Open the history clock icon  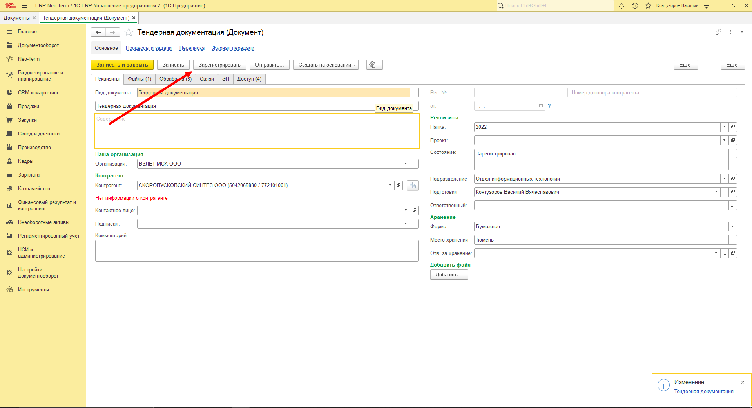tap(635, 5)
